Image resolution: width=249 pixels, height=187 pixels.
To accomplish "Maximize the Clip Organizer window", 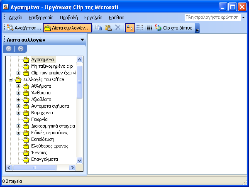I will 232,7.
